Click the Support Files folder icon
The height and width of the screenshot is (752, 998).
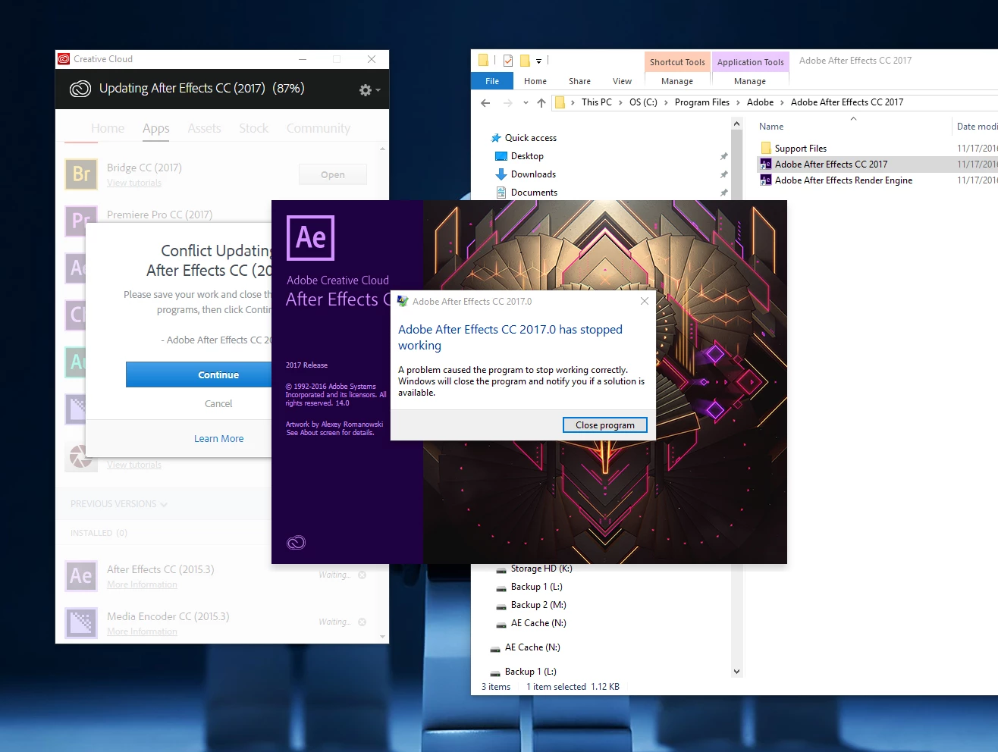click(x=766, y=148)
